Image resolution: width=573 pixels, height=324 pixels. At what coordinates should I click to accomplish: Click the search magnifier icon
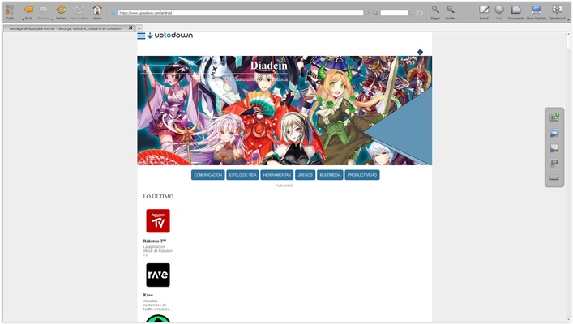(x=375, y=13)
